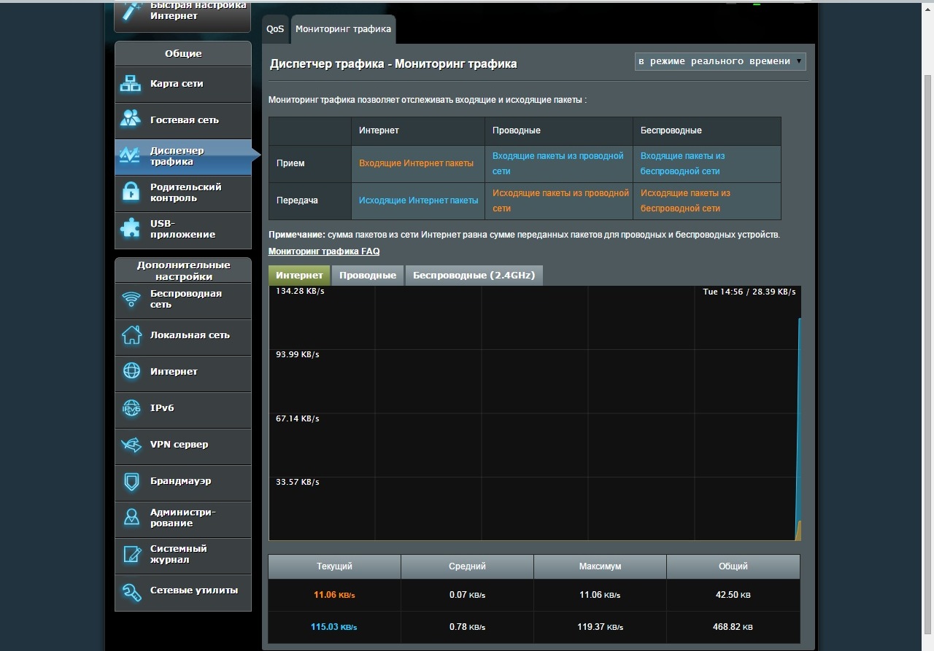Click the Максимум column header

(600, 566)
